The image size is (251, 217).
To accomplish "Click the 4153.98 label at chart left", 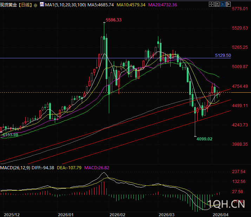I will coord(10,135).
